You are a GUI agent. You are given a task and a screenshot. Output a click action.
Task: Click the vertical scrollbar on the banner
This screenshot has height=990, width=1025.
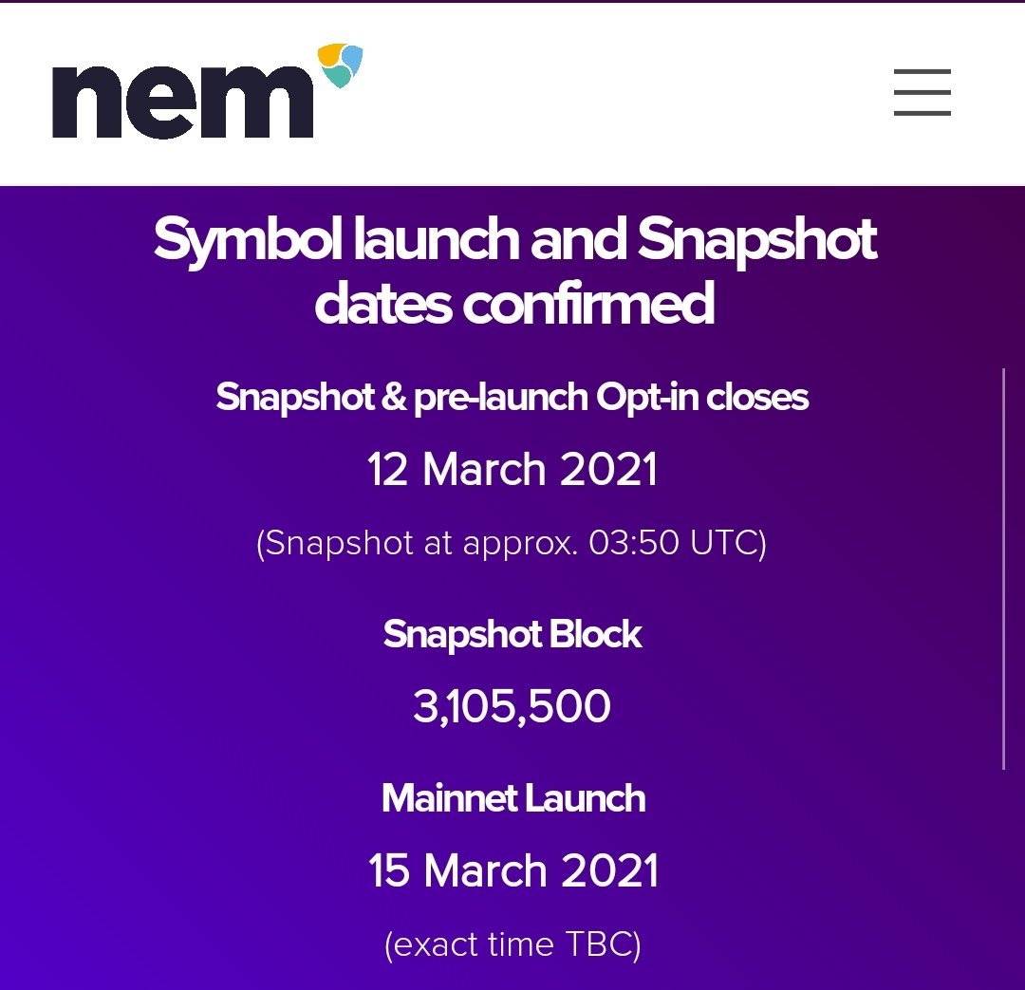tap(1003, 569)
